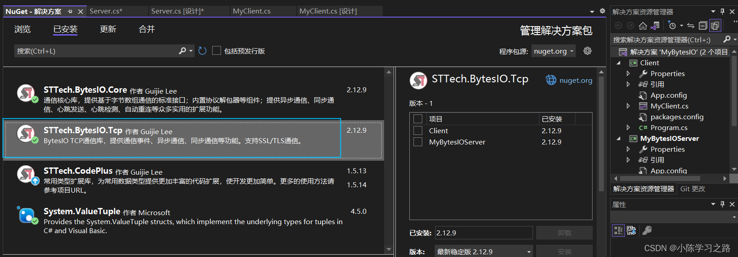This screenshot has width=738, height=257.
Task: Sort properties alphabetically (A-Z icon)
Action: pos(631,230)
